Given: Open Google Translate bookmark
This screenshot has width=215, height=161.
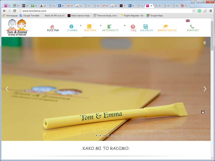Looking at the screenshot, I should coord(29,16).
